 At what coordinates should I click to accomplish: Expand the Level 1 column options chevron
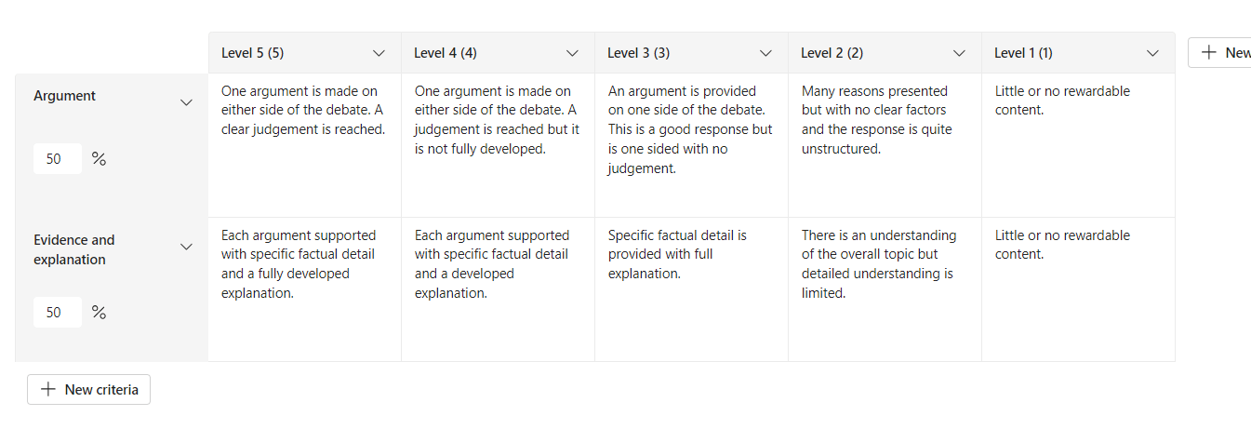[x=1152, y=53]
